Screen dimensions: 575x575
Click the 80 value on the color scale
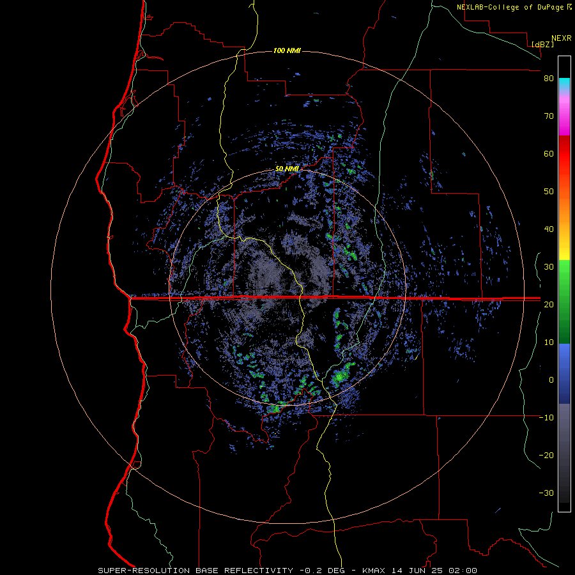tap(549, 79)
